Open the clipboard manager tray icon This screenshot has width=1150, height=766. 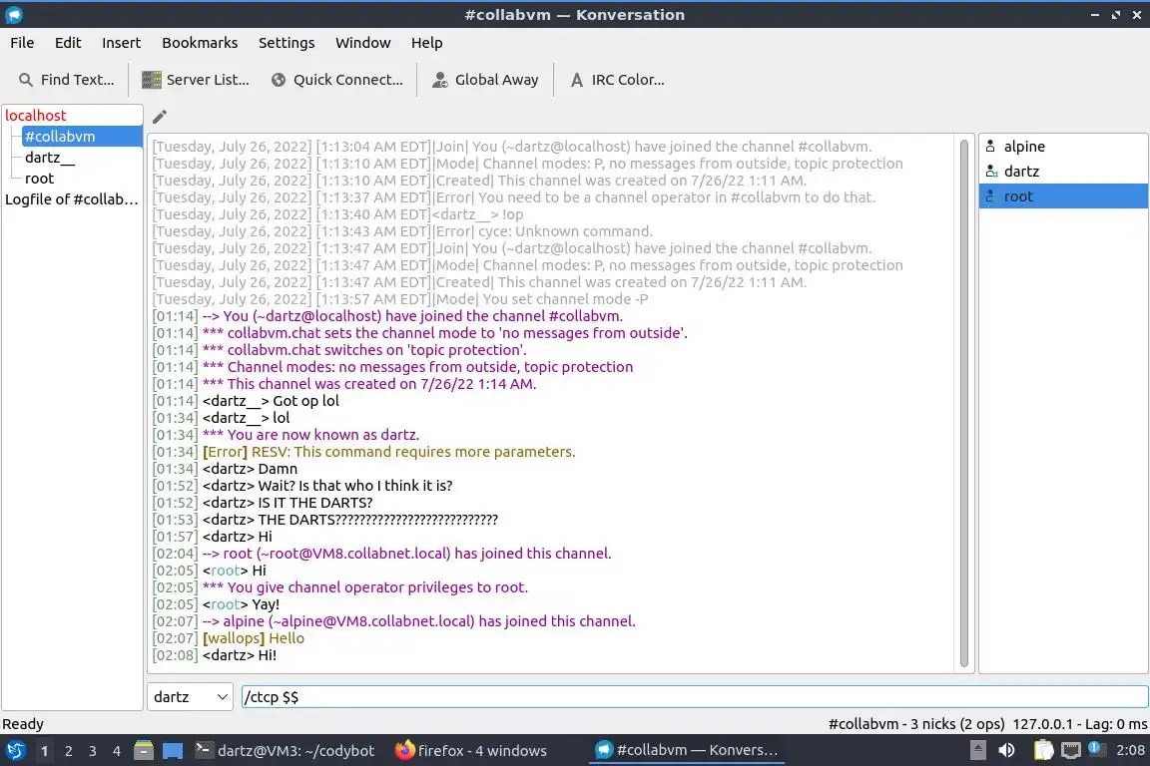pos(1043,751)
